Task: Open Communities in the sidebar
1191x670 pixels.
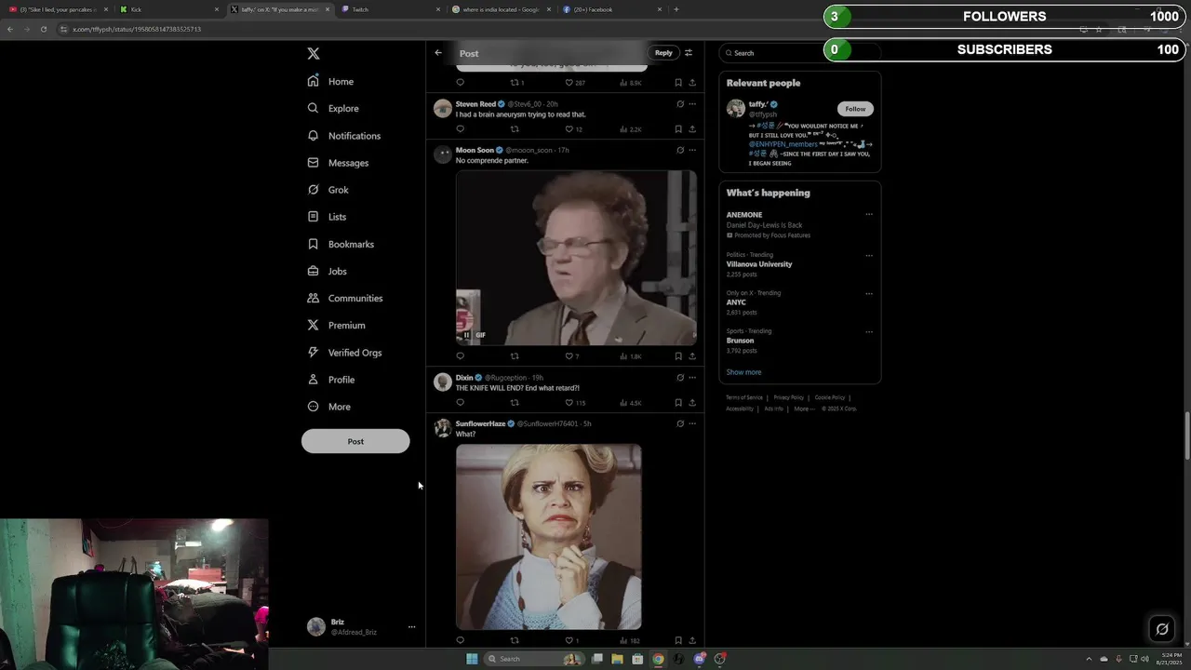Action: [344, 298]
